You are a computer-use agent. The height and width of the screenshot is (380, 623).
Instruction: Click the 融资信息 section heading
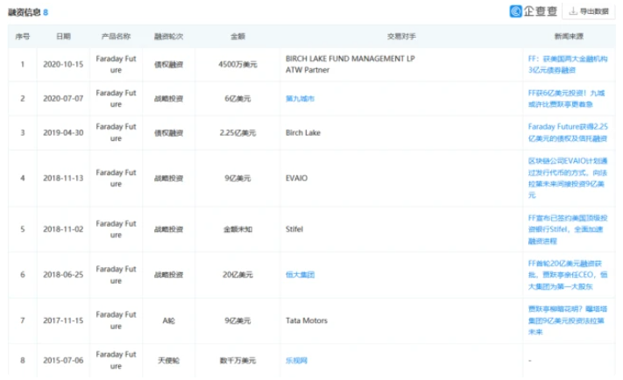coord(25,12)
